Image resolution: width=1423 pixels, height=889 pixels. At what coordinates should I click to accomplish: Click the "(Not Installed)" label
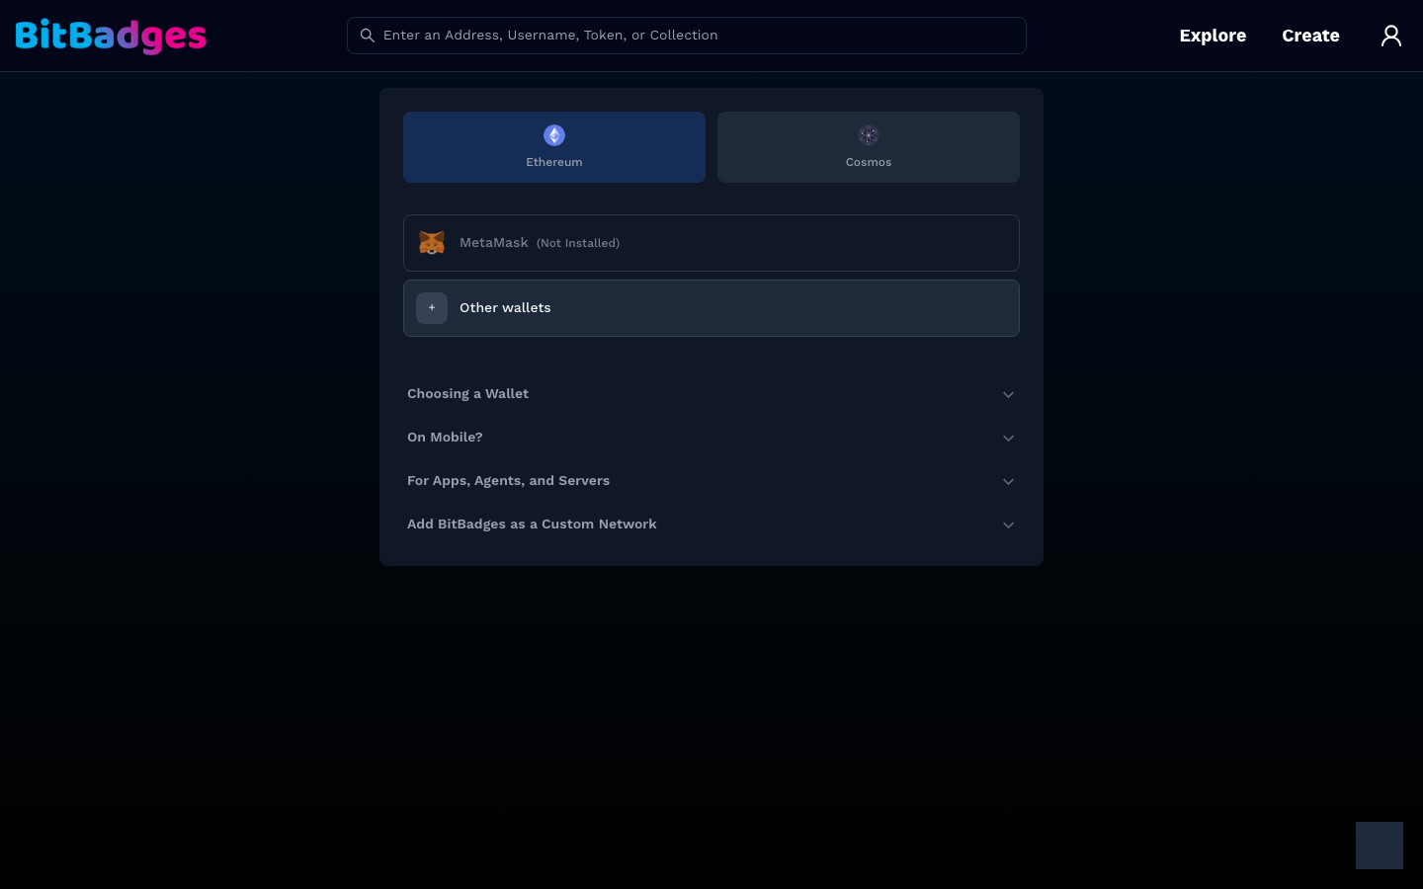click(x=578, y=243)
